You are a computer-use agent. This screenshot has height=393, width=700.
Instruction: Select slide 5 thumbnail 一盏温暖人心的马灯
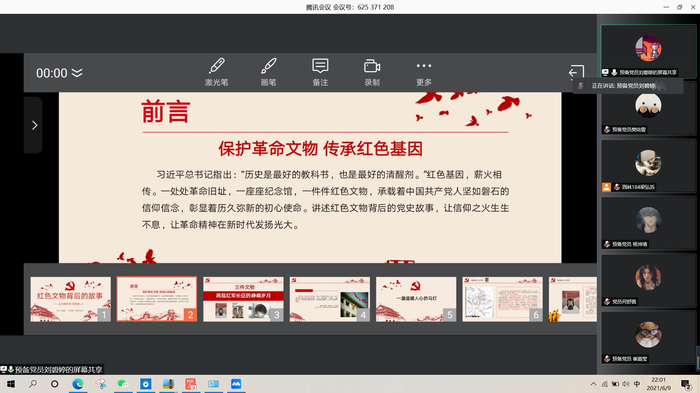pos(416,299)
